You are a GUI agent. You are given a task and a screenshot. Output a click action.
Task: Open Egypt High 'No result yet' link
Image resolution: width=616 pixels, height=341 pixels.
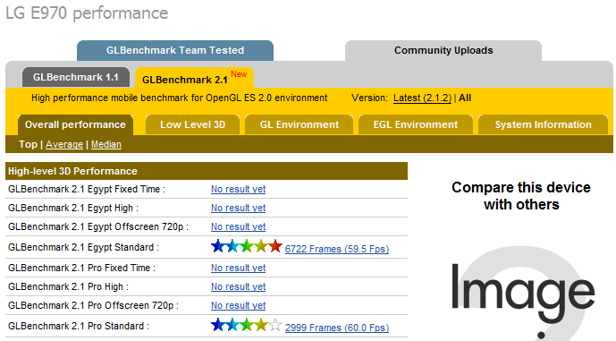[x=238, y=208]
